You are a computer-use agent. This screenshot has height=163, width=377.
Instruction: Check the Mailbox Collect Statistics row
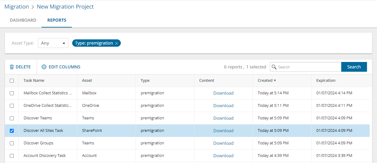point(12,93)
